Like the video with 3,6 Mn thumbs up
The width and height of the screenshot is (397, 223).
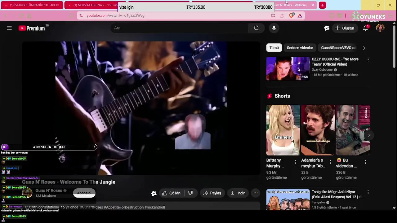(171, 193)
